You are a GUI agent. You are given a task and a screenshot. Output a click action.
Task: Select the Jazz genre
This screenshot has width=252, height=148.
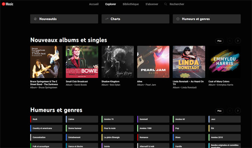coord(224,119)
